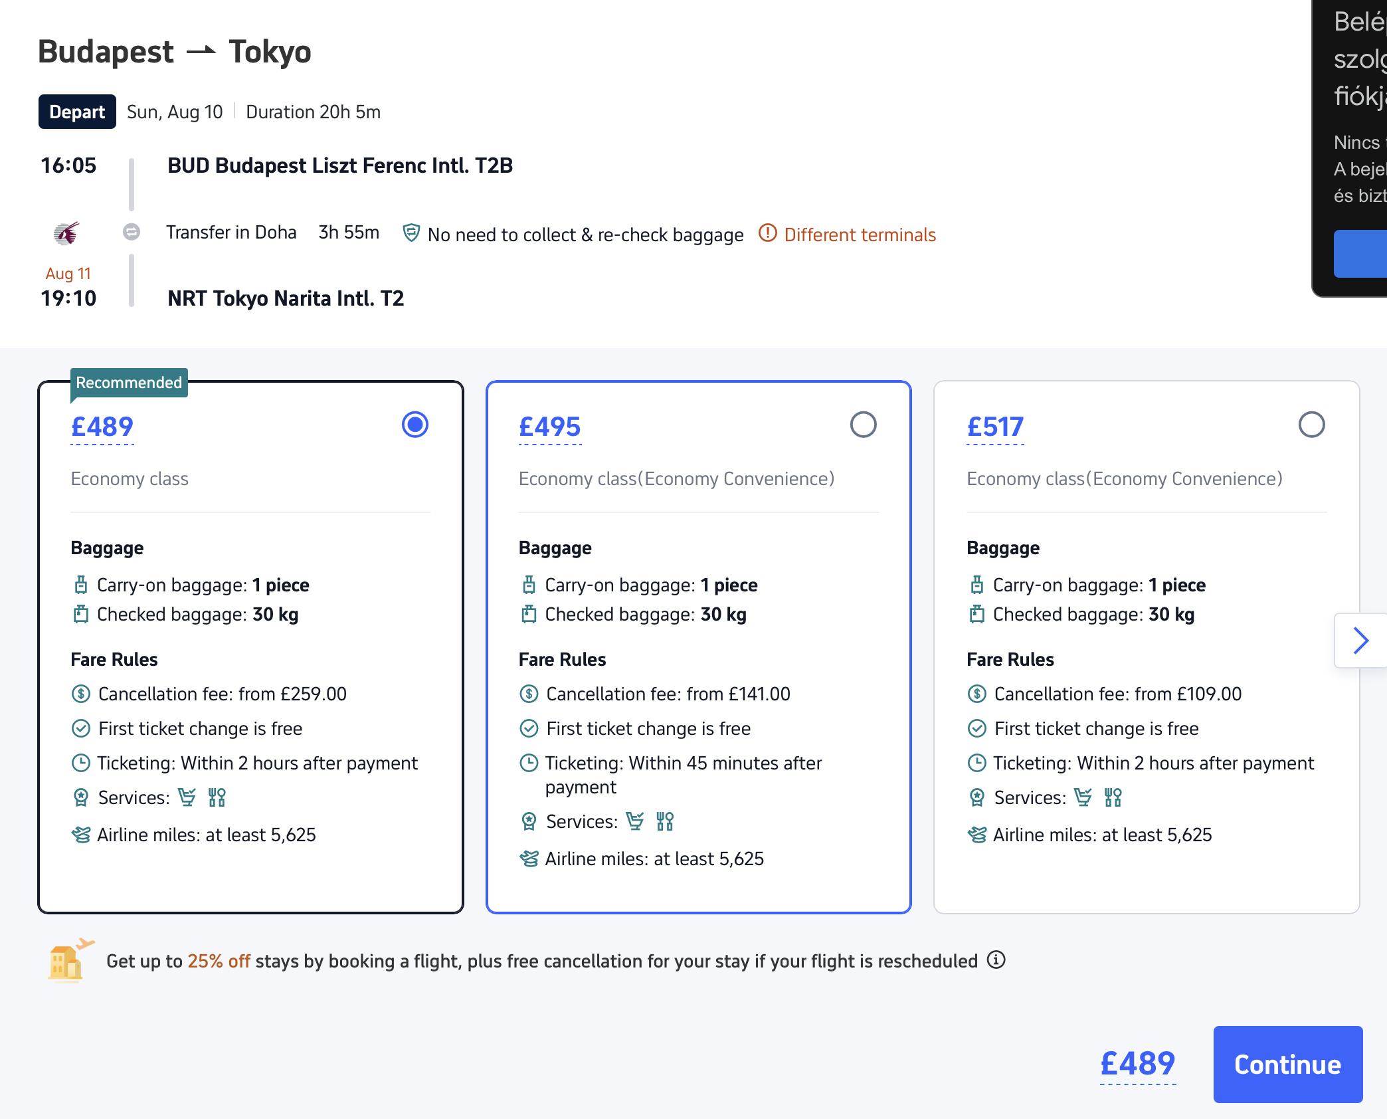The image size is (1387, 1119).
Task: Click meal service icon in £517 card
Action: 1113,797
